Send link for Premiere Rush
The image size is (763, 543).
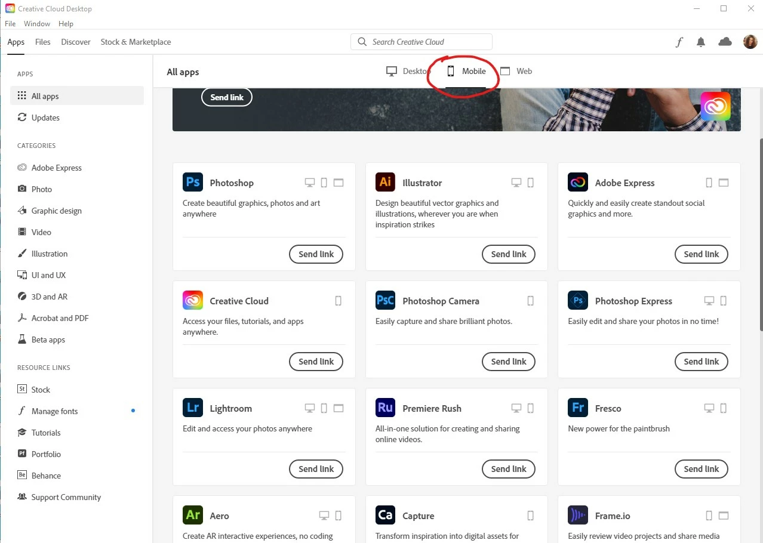[509, 469]
